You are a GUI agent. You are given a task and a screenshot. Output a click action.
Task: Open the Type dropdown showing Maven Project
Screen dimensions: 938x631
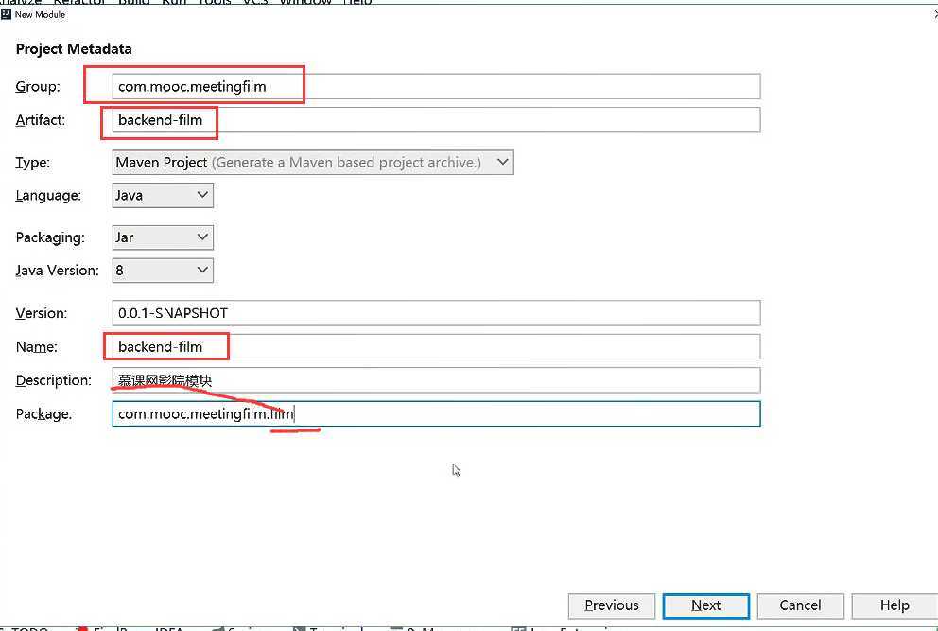pos(313,162)
